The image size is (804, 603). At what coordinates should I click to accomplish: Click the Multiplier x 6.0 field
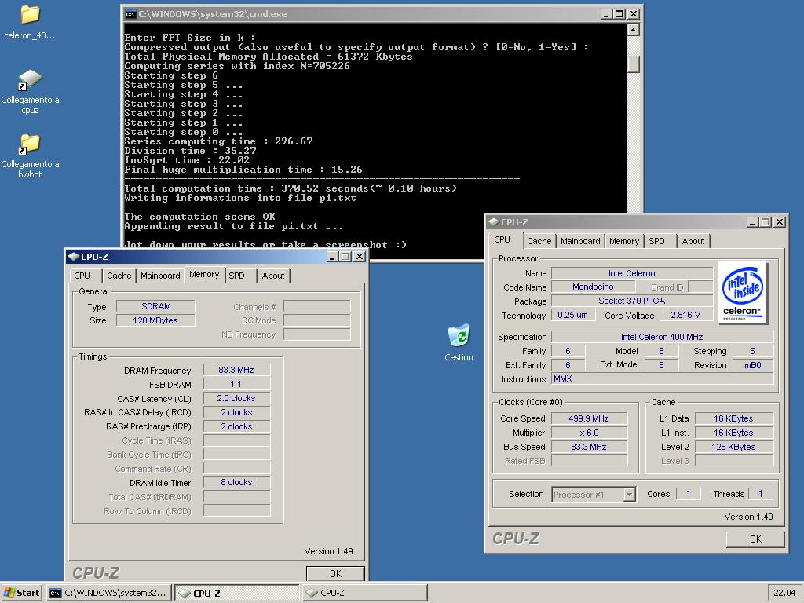click(589, 433)
